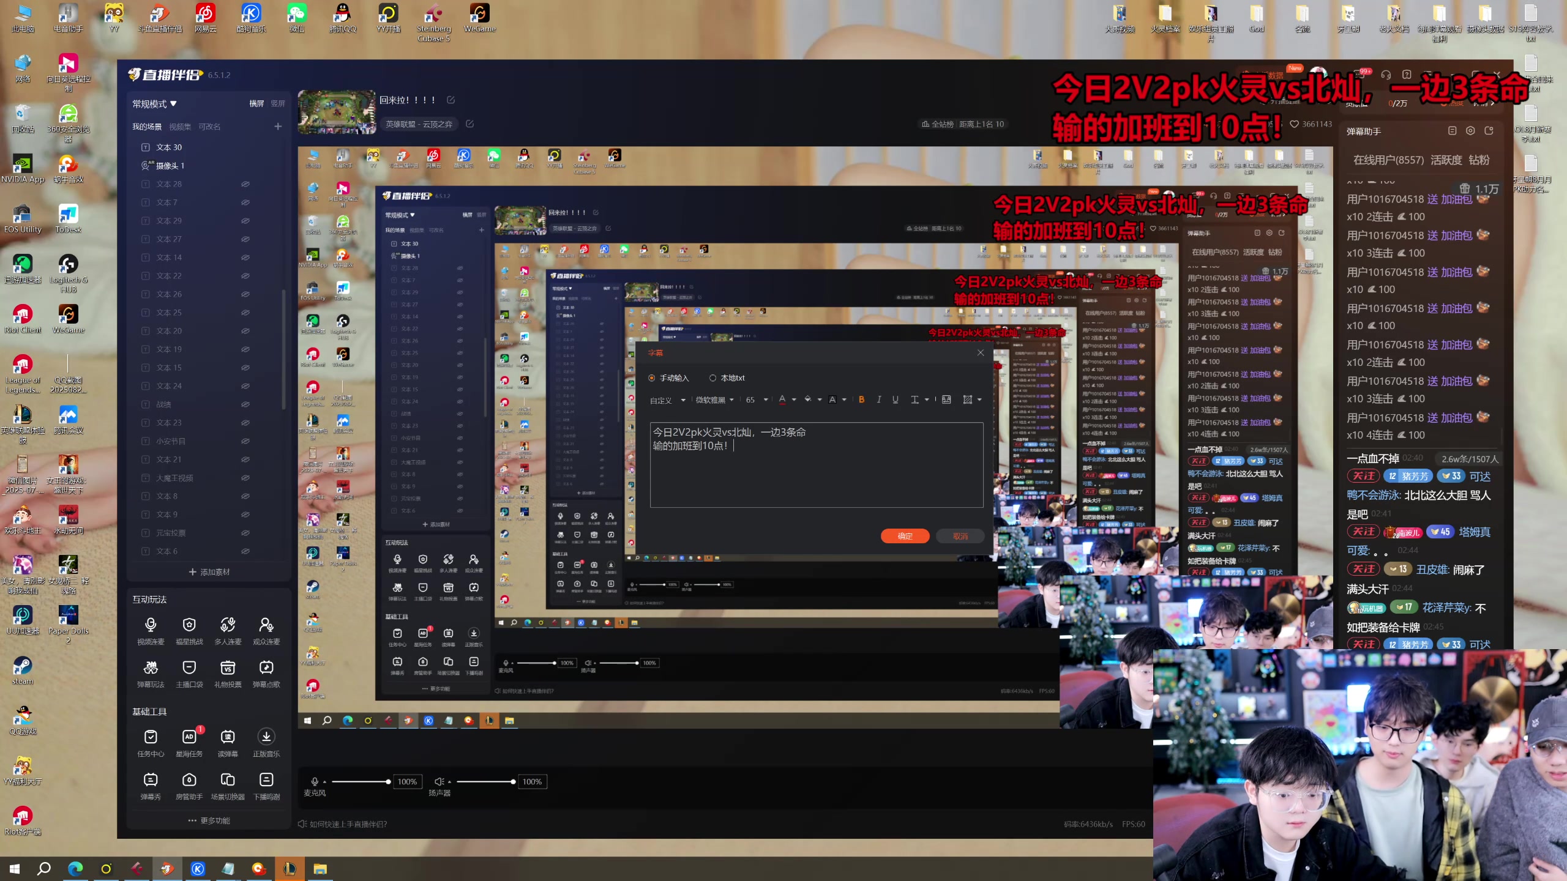1567x881 pixels.
Task: Open the 视频连麦 video link tool
Action: [x=151, y=625]
